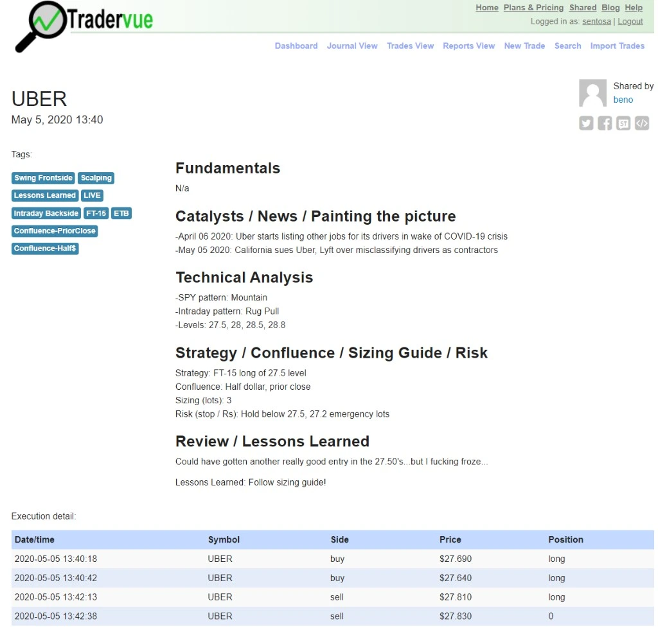
Task: Click the 2020-05-05 13:40:42 execution timestamp
Action: [x=56, y=578]
